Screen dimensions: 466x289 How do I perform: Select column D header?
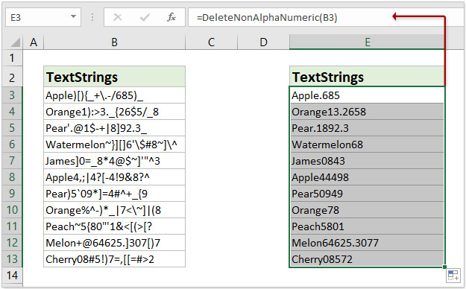[x=263, y=42]
